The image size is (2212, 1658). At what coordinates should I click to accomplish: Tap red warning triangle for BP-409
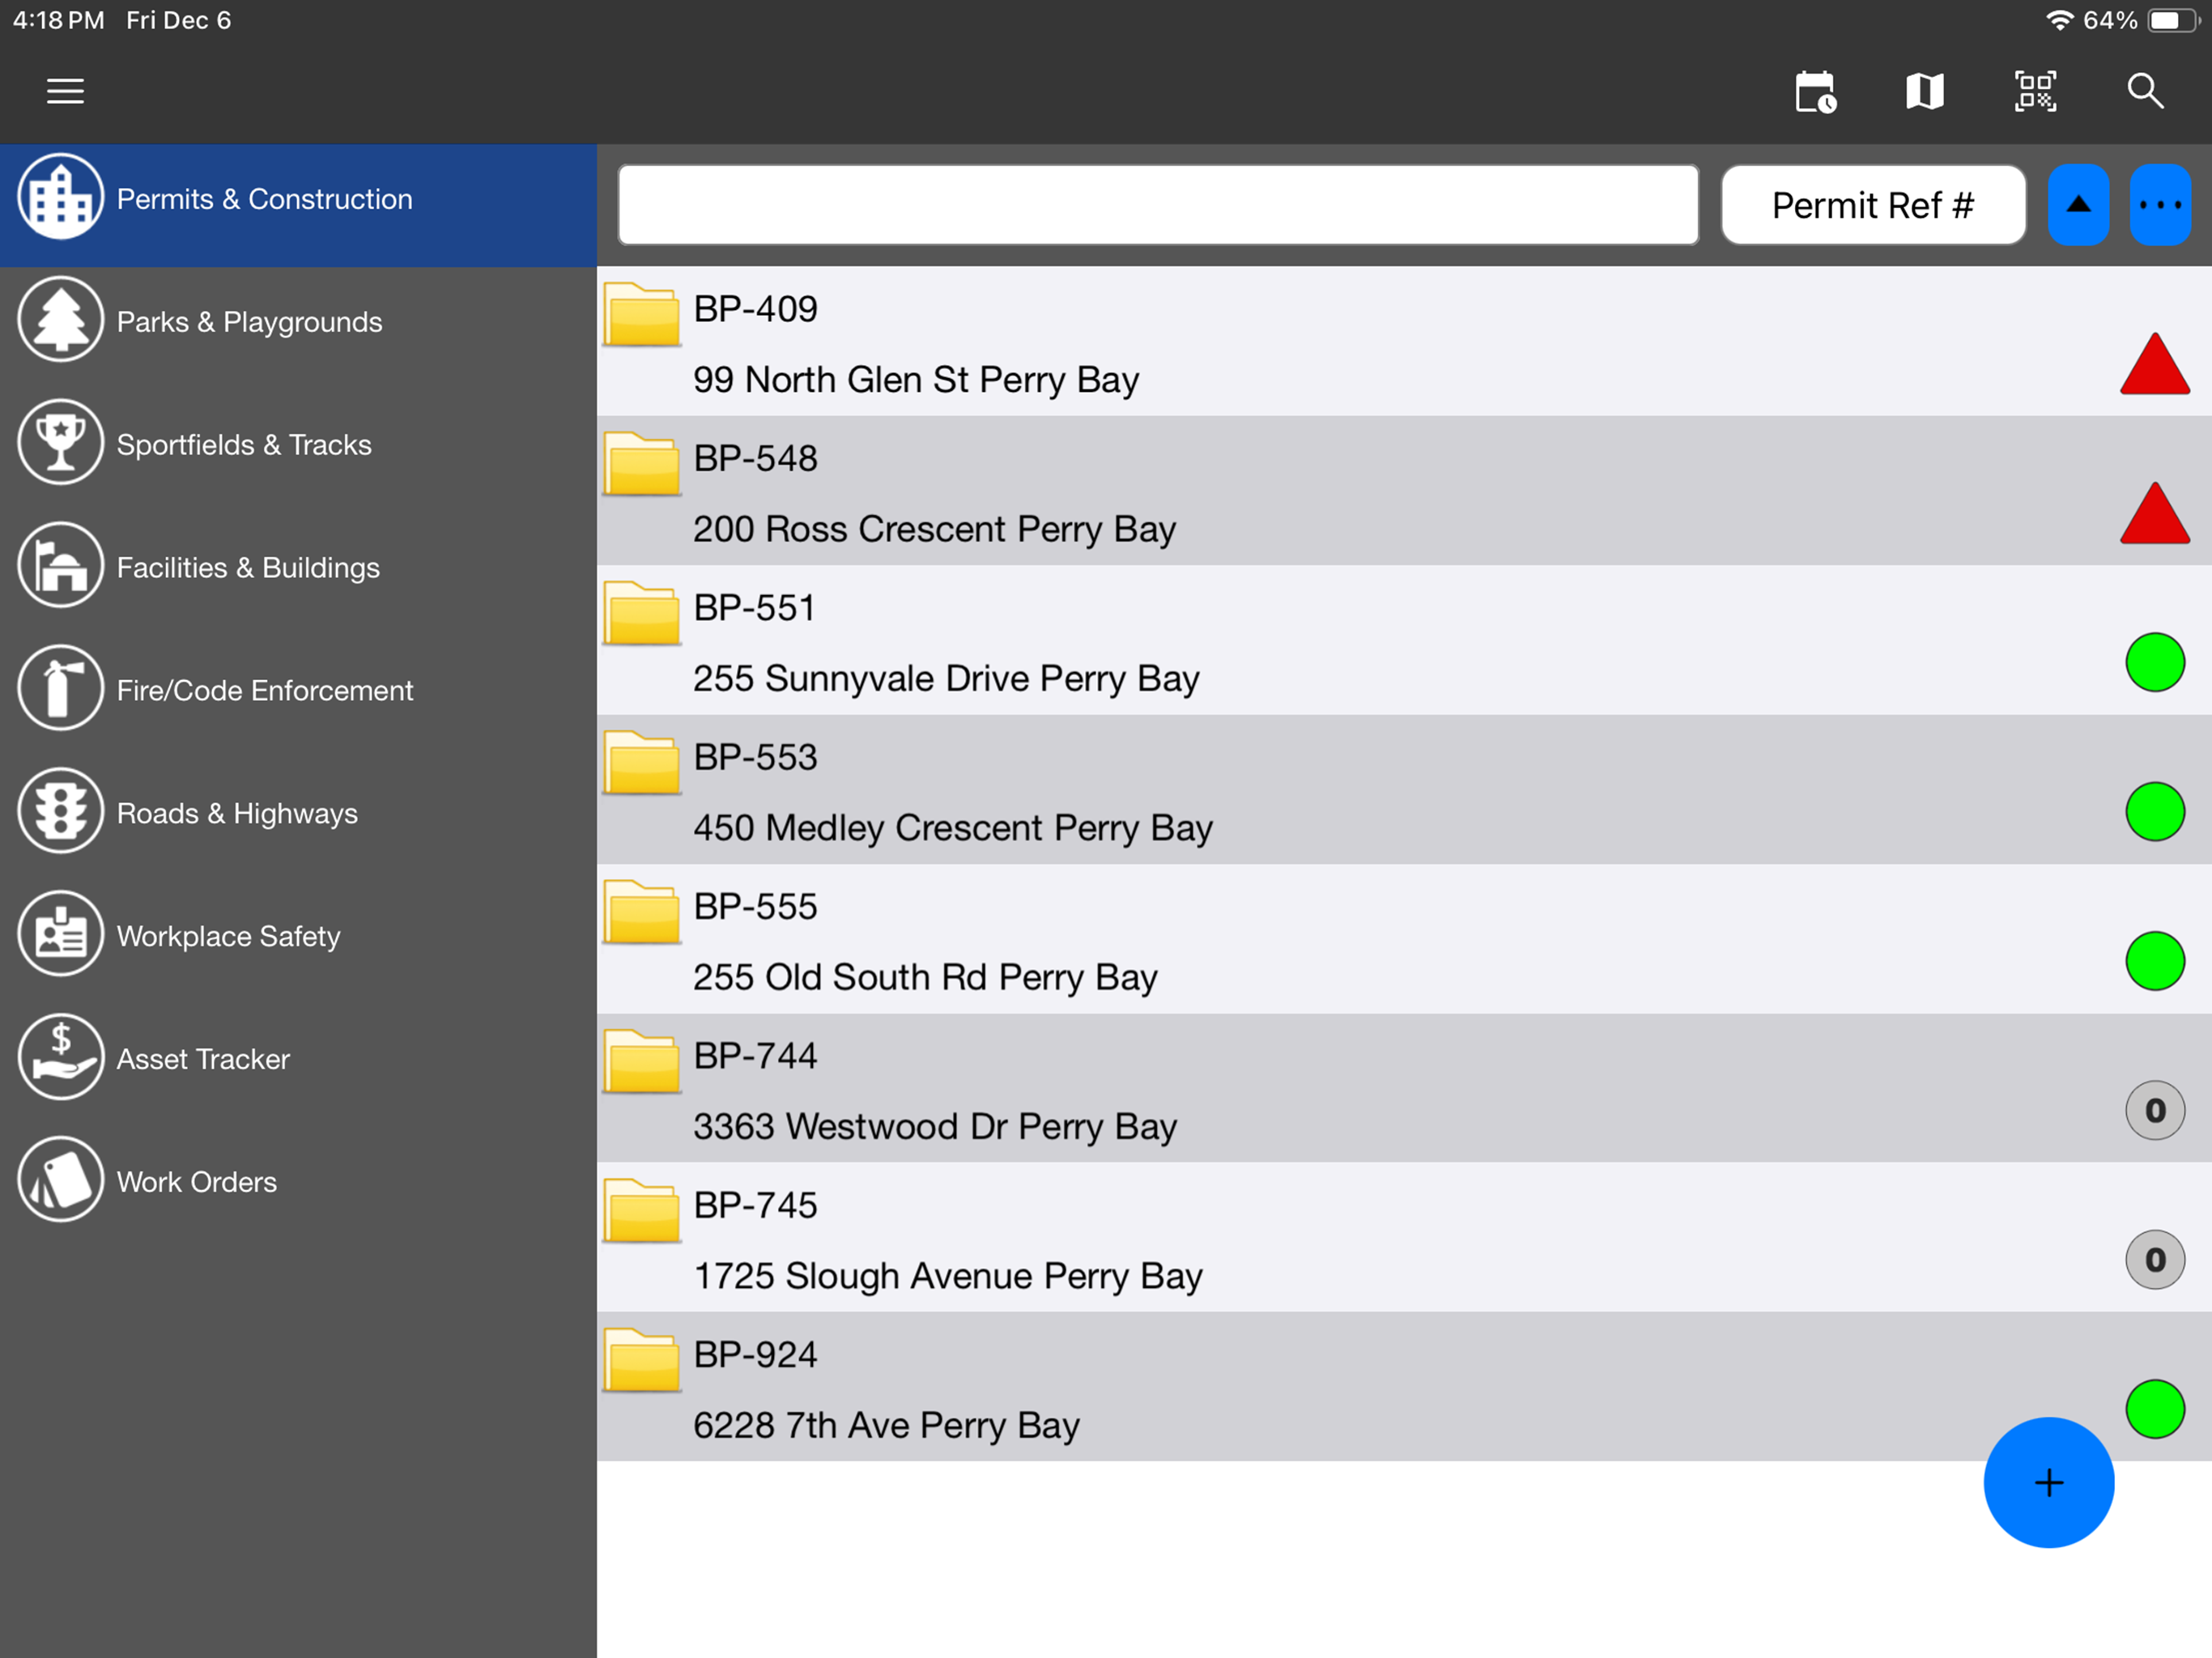pos(2155,365)
